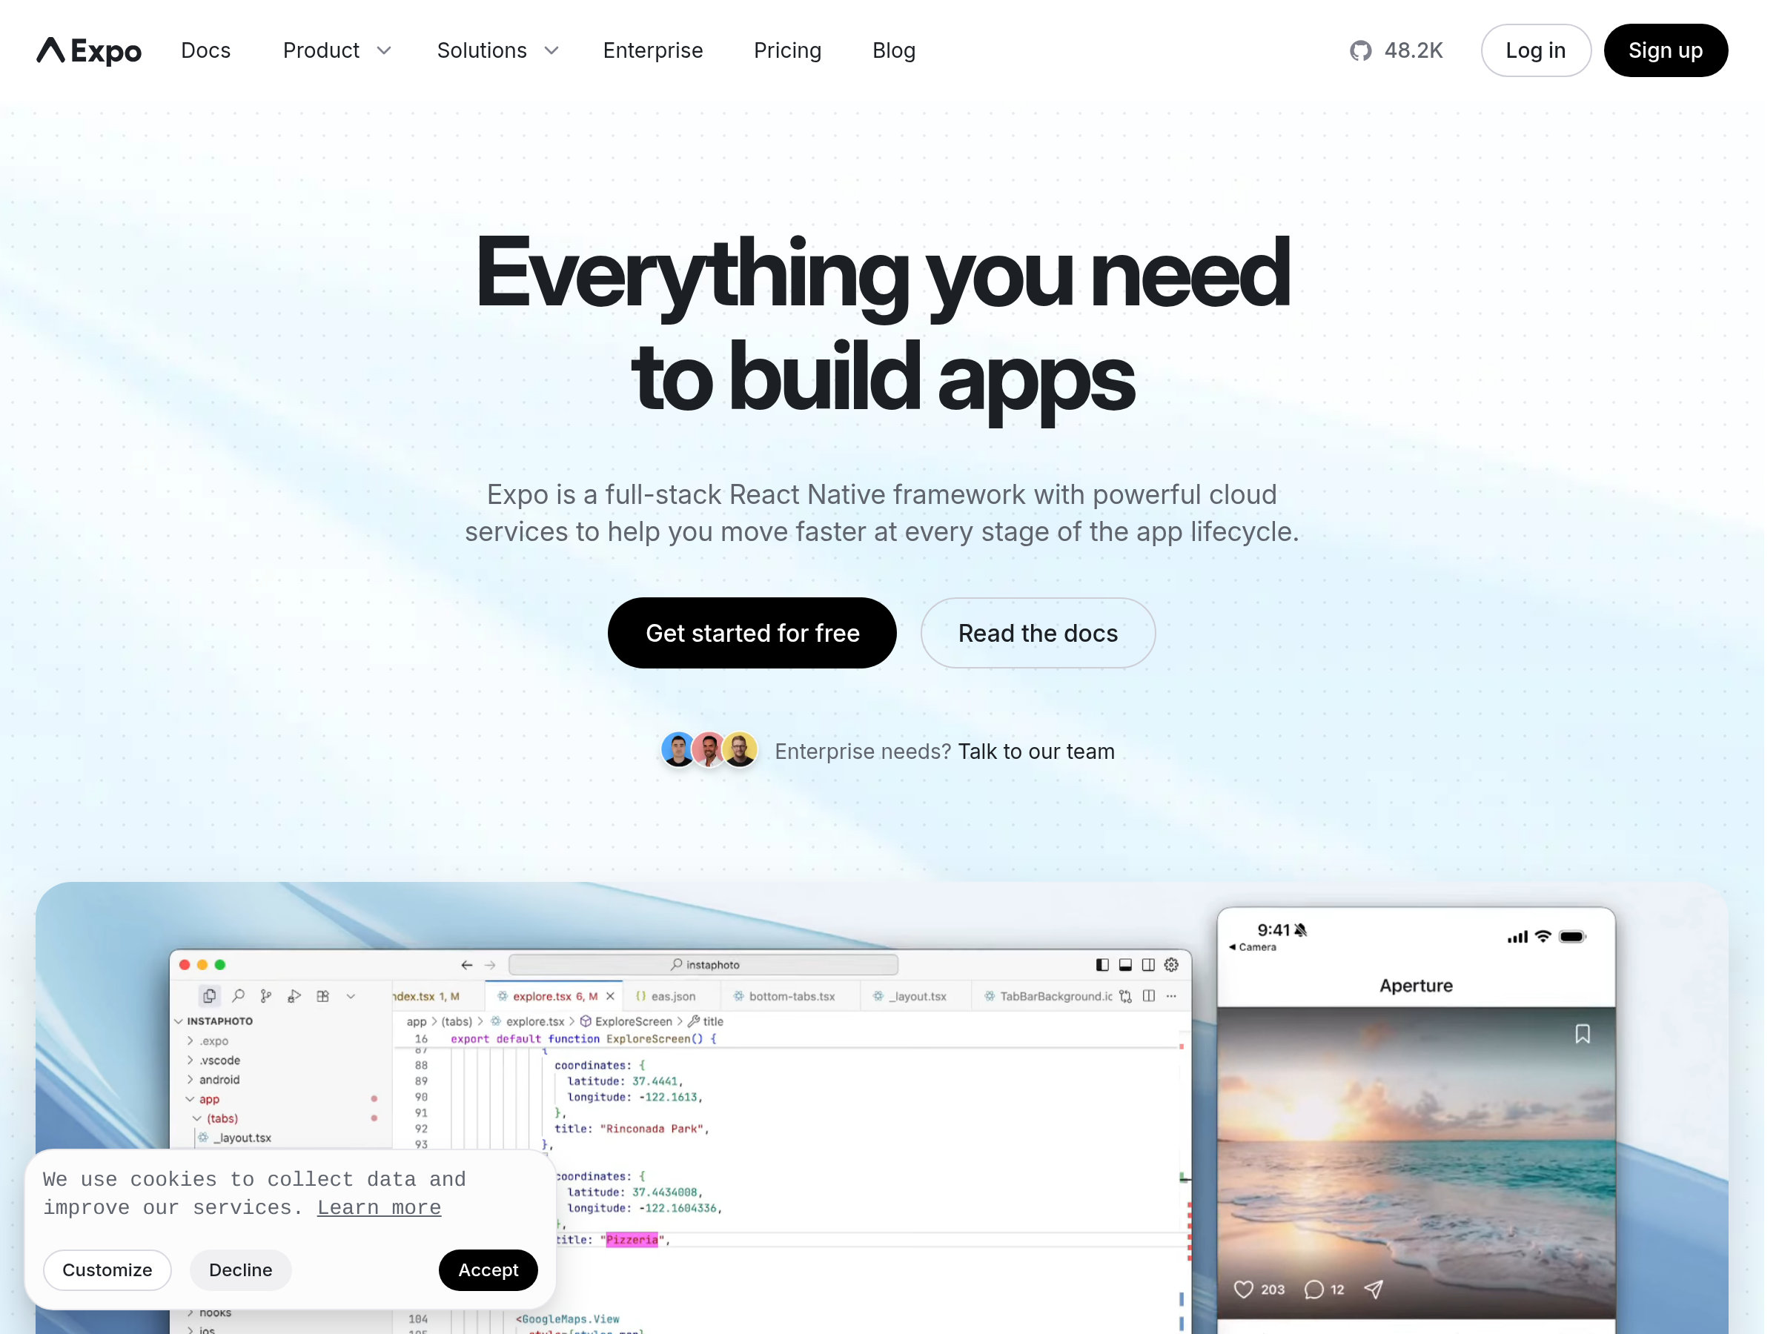
Task: Click the Docs navigation item
Action: [x=206, y=50]
